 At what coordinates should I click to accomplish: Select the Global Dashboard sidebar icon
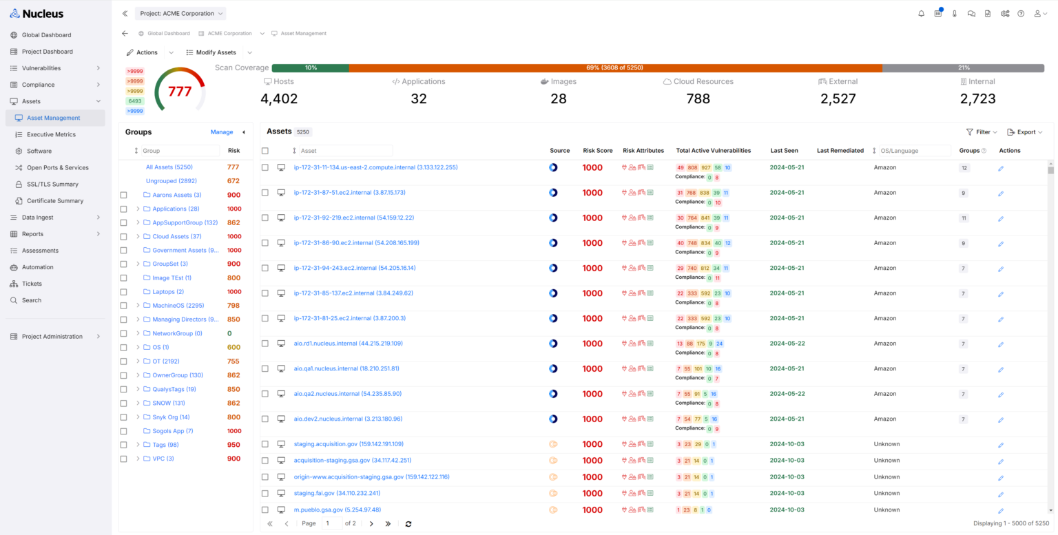(x=12, y=34)
